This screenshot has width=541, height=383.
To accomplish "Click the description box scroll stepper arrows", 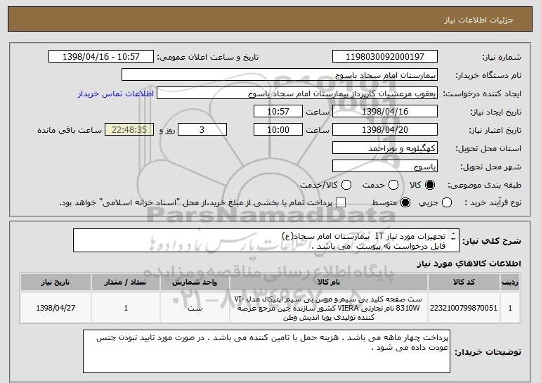I will pyautogui.click(x=453, y=236).
